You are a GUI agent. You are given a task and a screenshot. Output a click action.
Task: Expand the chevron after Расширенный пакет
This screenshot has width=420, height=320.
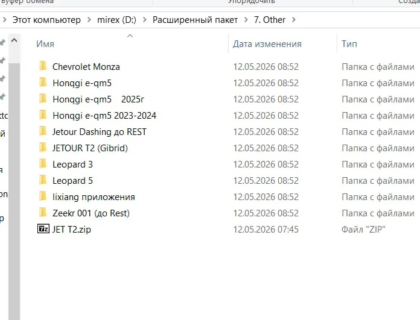(246, 20)
